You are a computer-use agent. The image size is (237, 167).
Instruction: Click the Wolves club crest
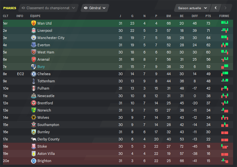click(34, 117)
